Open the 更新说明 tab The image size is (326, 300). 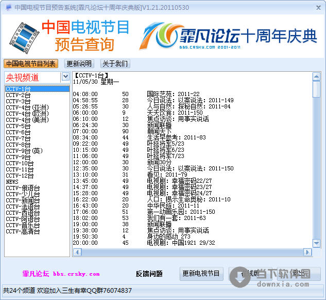(x=79, y=64)
